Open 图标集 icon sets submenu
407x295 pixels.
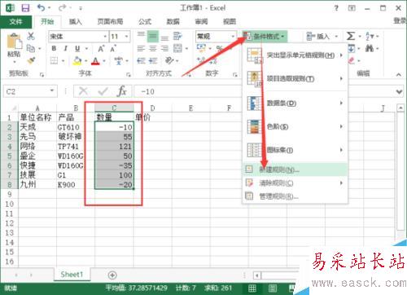[295, 150]
